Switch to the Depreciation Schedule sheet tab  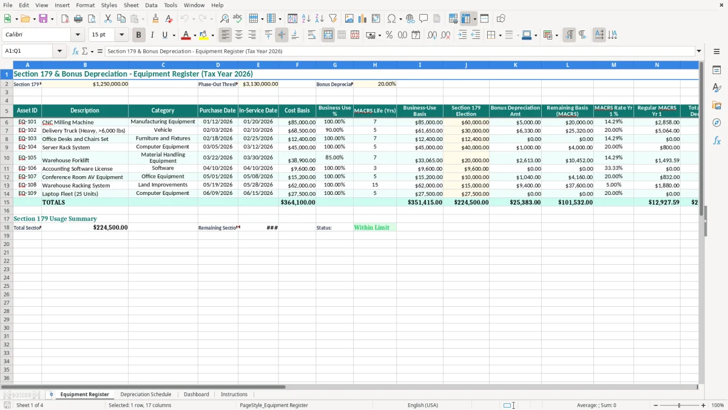point(146,395)
